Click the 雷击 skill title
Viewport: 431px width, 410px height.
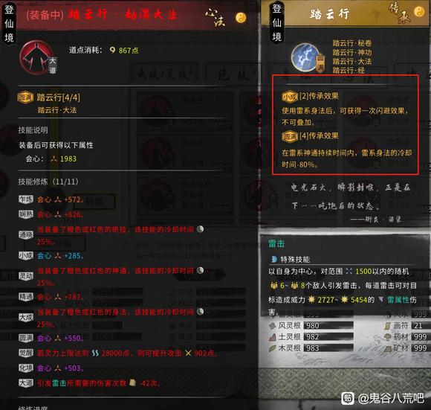(x=276, y=243)
